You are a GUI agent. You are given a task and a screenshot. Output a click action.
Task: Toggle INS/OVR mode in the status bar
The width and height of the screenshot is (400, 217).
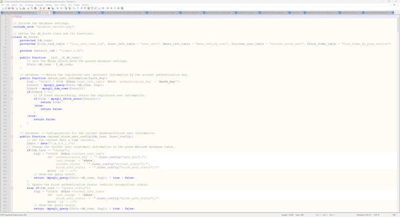coord(394,215)
